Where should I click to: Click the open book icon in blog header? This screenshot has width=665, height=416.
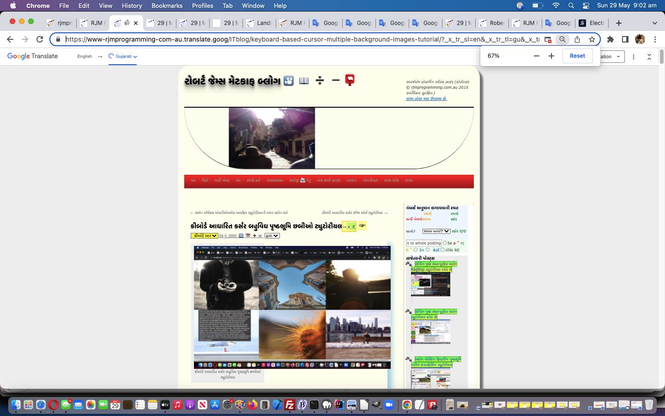point(304,81)
